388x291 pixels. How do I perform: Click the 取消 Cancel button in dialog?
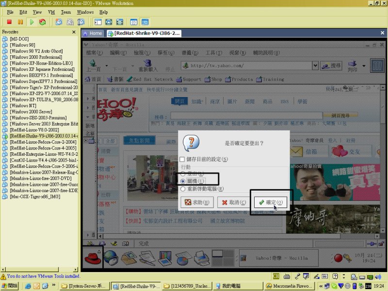234,202
